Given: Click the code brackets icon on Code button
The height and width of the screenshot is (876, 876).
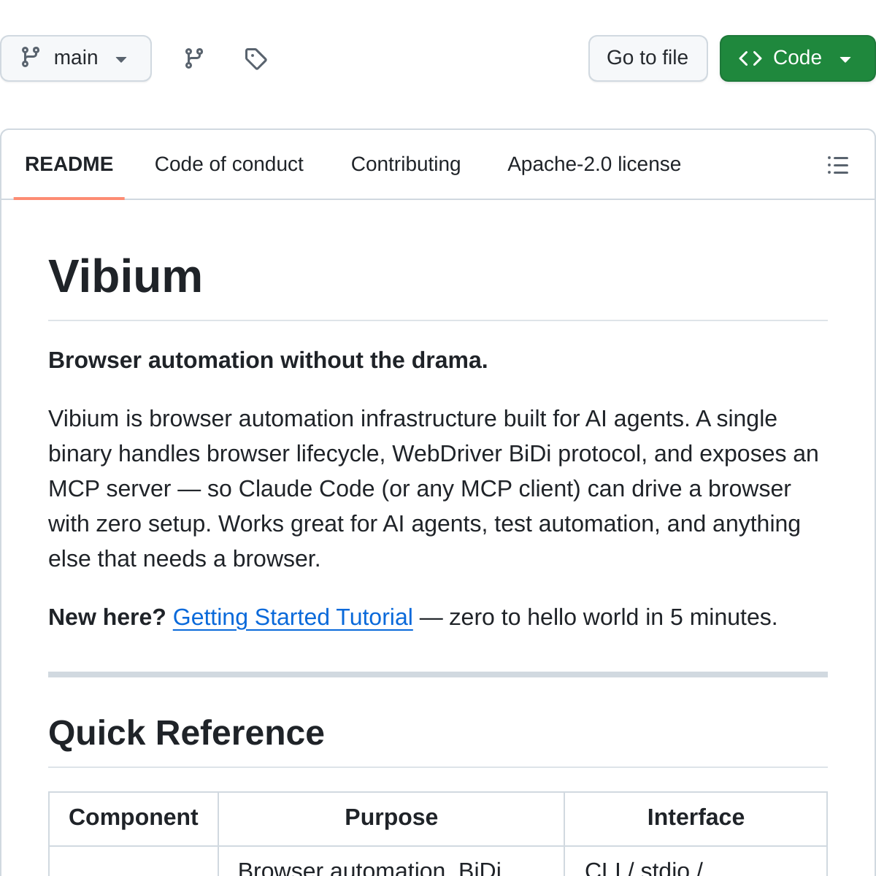Looking at the screenshot, I should click(x=750, y=58).
